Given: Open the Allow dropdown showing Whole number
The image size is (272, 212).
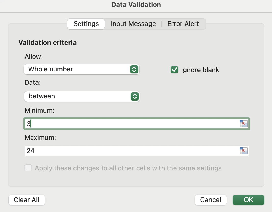Looking at the screenshot, I should tap(82, 69).
